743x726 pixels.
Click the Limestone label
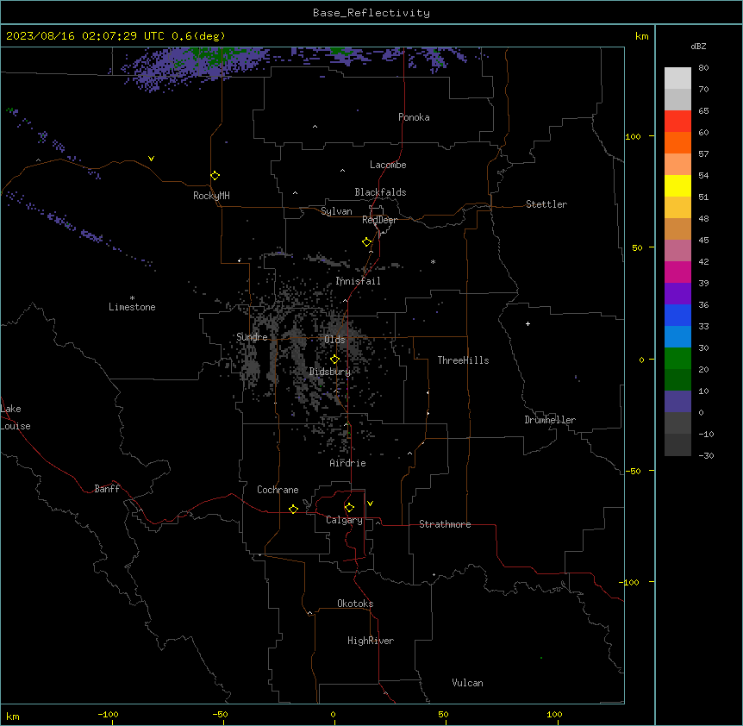tap(132, 307)
